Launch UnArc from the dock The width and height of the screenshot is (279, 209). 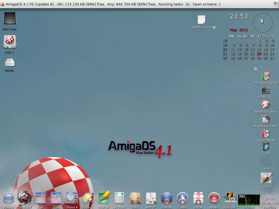[x=135, y=198]
